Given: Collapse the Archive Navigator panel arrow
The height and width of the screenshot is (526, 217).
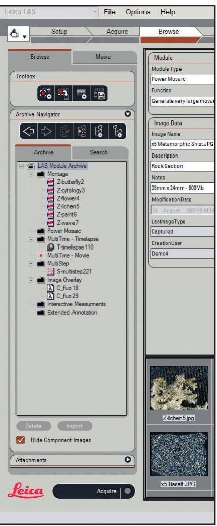Looking at the screenshot, I should click(x=128, y=114).
